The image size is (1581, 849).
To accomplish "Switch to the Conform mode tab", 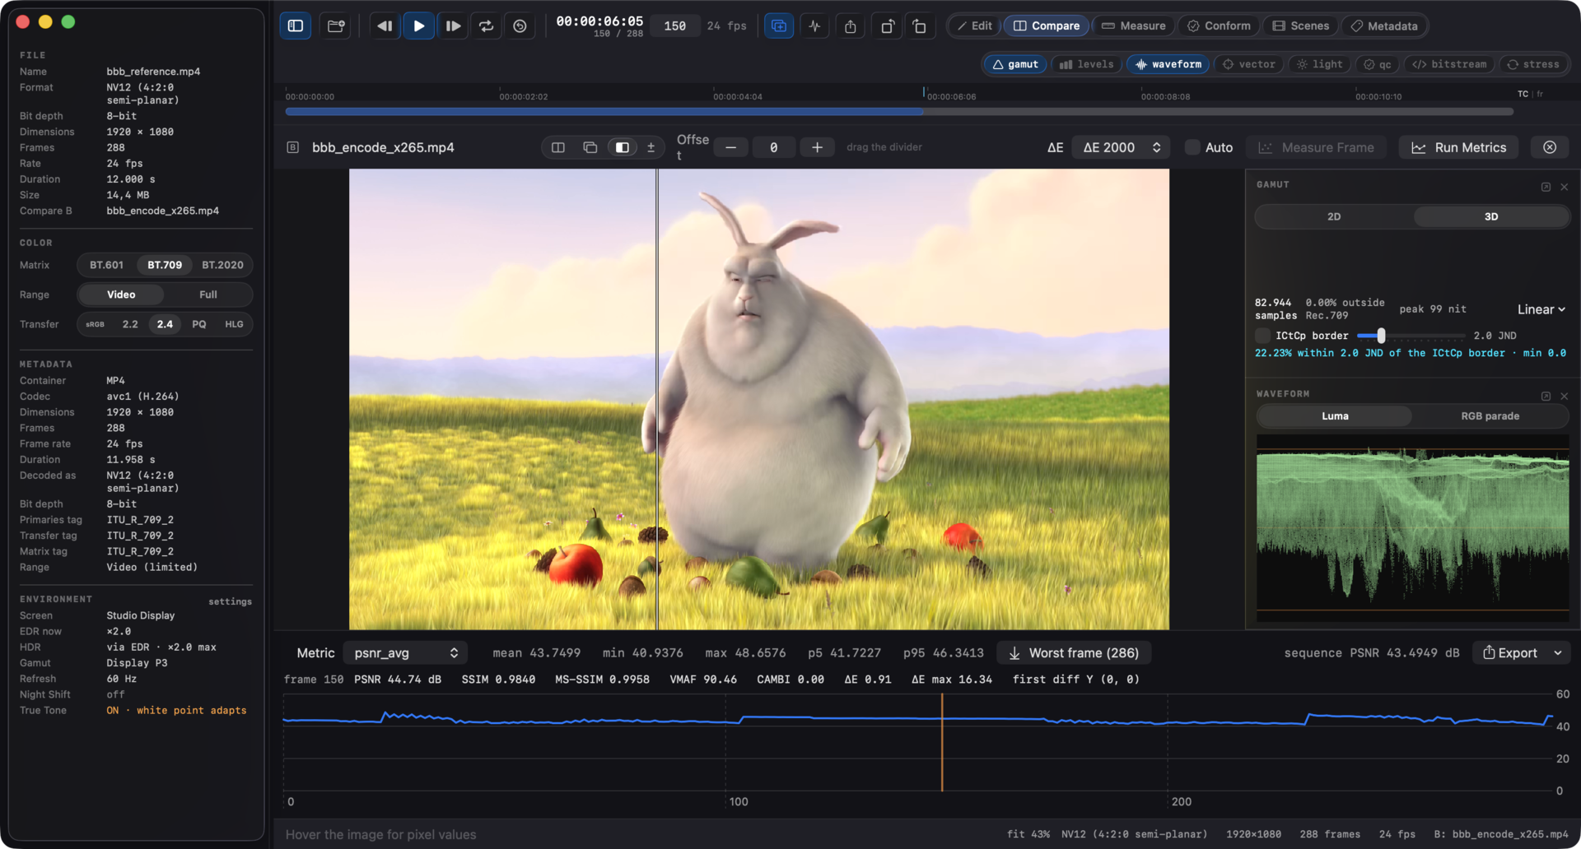I will 1219,26.
